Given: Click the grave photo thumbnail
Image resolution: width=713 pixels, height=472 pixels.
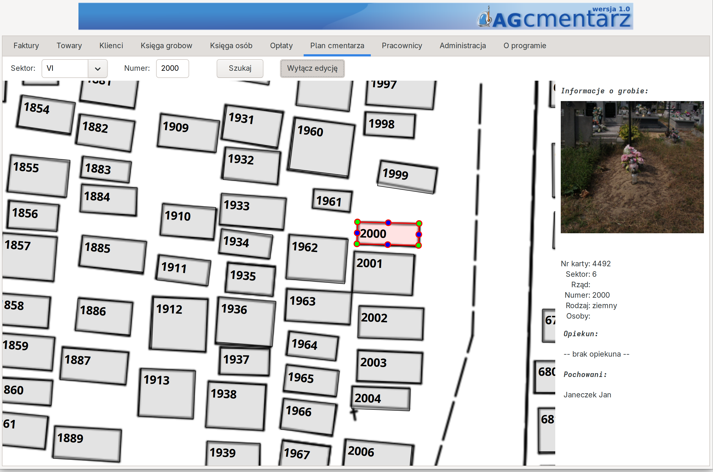Looking at the screenshot, I should click(x=632, y=167).
